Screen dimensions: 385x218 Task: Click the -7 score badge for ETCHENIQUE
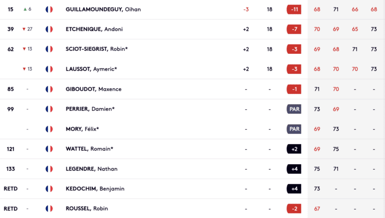pyautogui.click(x=294, y=29)
